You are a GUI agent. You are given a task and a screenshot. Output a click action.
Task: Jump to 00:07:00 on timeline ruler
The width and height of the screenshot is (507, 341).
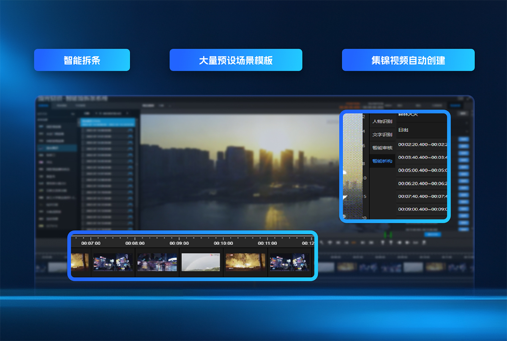click(x=91, y=243)
